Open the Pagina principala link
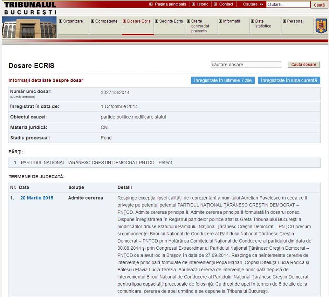This screenshot has width=329, height=297. (x=170, y=4)
